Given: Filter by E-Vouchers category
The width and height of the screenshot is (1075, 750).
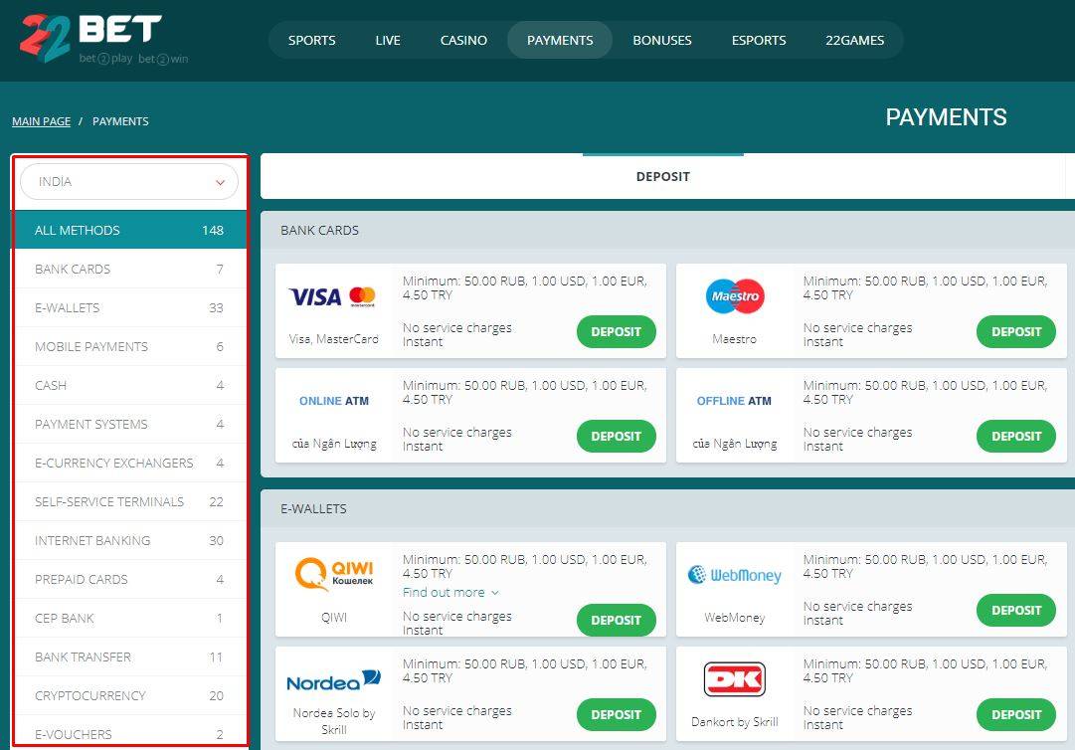Looking at the screenshot, I should [x=129, y=732].
